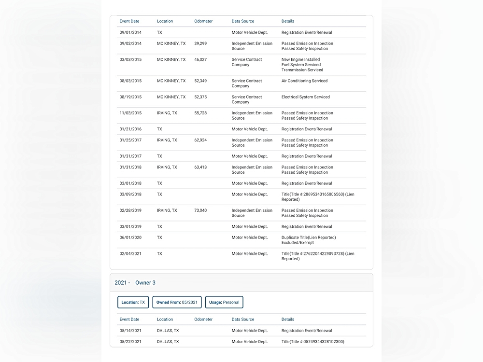This screenshot has width=483, height=362.
Task: Click the Usage: Personal badge
Action: coord(224,302)
